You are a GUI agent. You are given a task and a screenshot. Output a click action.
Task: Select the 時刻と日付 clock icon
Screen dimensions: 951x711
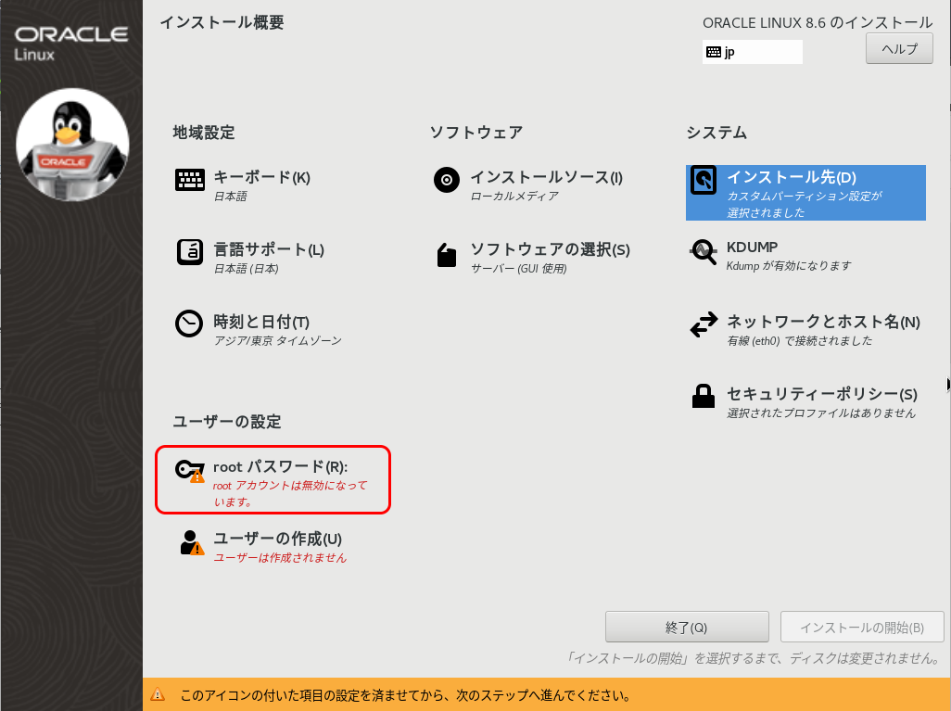pyautogui.click(x=188, y=324)
